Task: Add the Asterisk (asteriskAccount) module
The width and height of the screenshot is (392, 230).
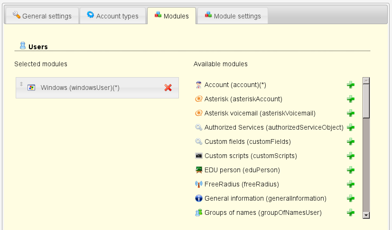Action: 351,99
